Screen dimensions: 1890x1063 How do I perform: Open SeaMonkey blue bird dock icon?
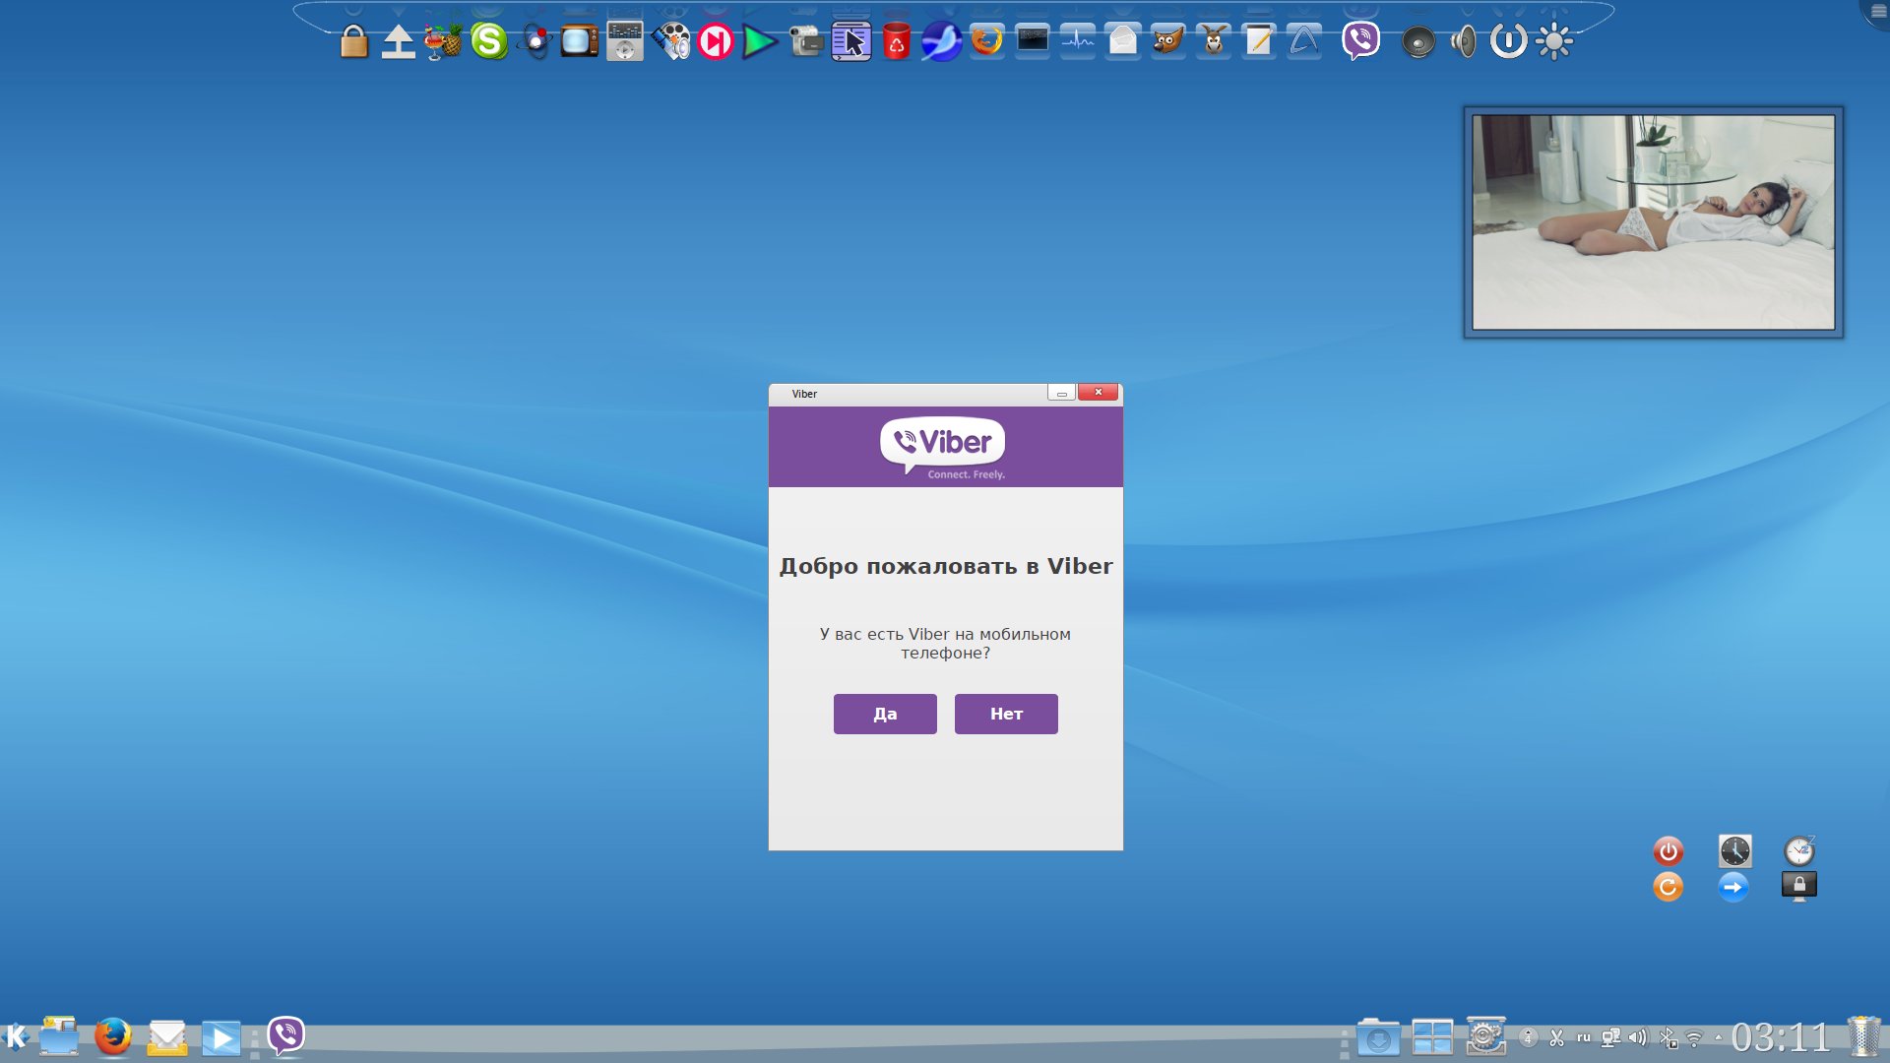pos(941,42)
